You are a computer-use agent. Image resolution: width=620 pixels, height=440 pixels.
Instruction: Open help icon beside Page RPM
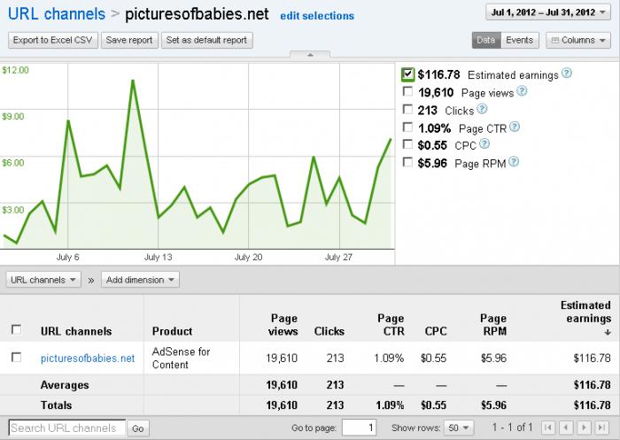pyautogui.click(x=514, y=162)
